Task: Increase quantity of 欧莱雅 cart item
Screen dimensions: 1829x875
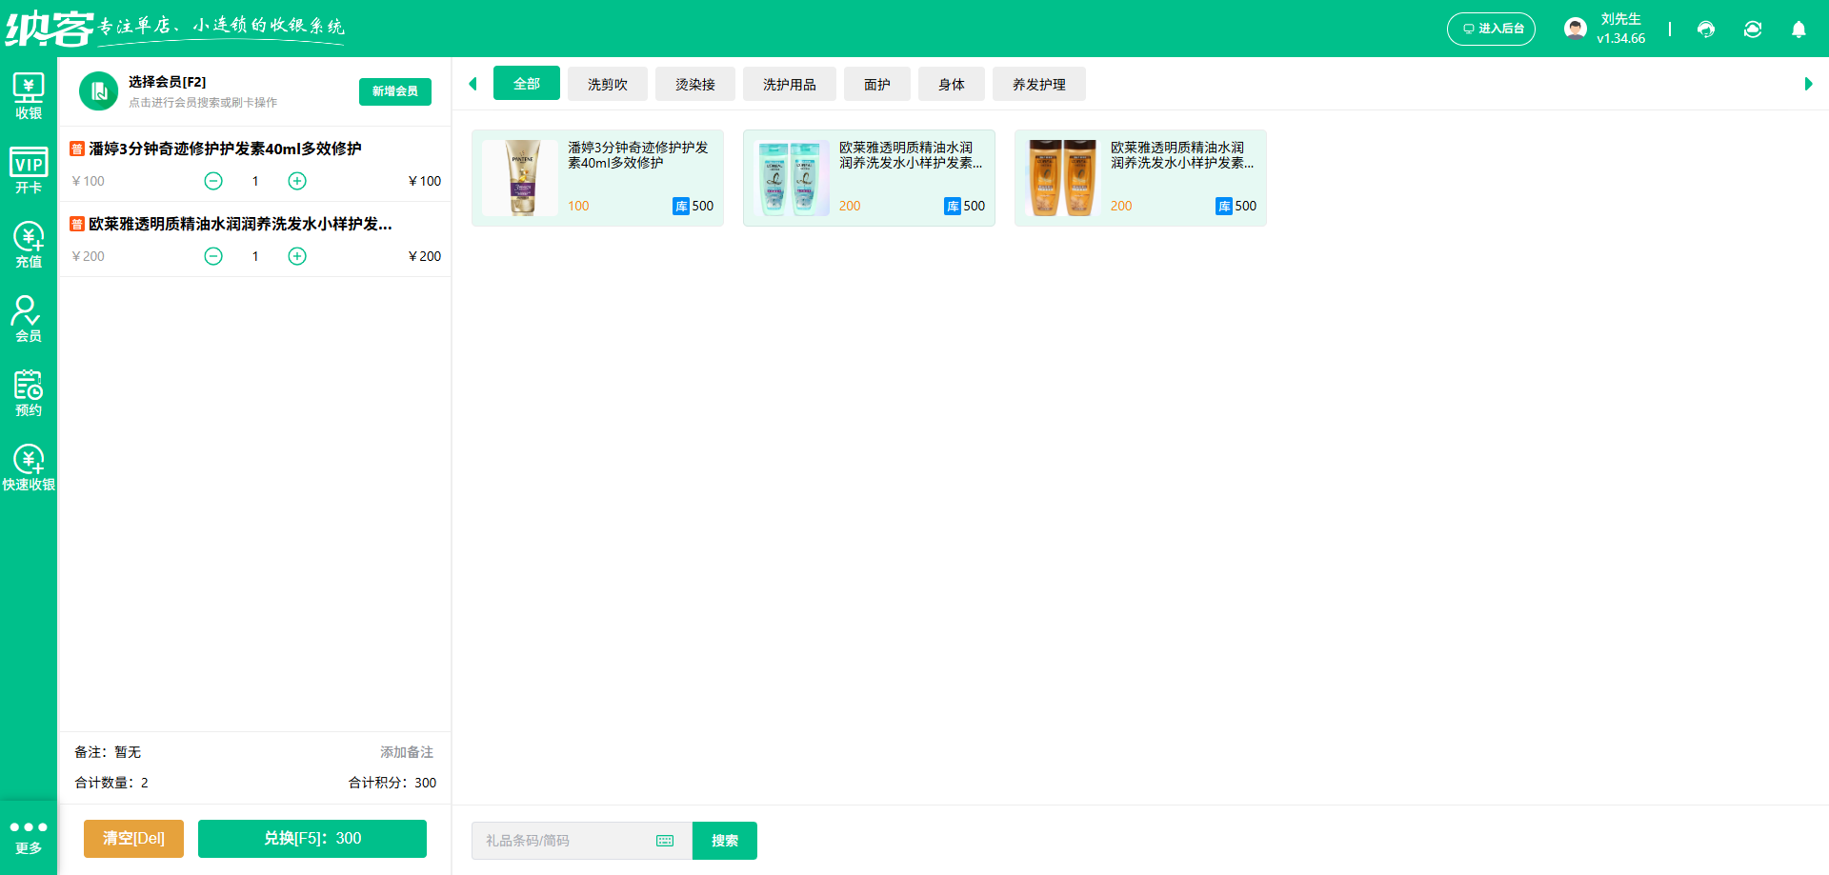Action: click(297, 256)
